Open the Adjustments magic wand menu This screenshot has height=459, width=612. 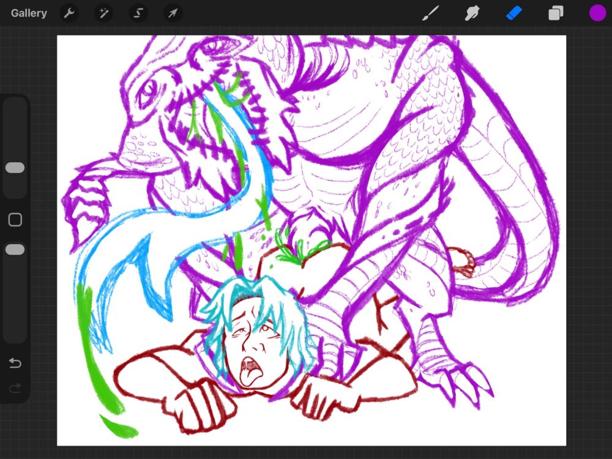(x=104, y=13)
